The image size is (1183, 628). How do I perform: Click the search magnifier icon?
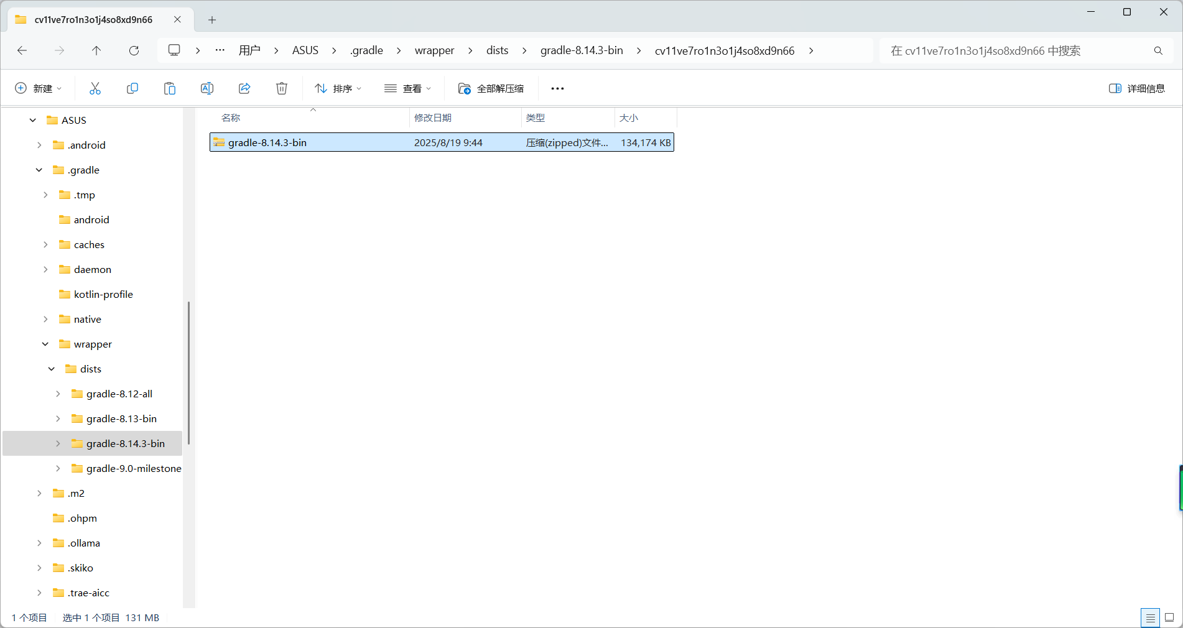point(1158,50)
